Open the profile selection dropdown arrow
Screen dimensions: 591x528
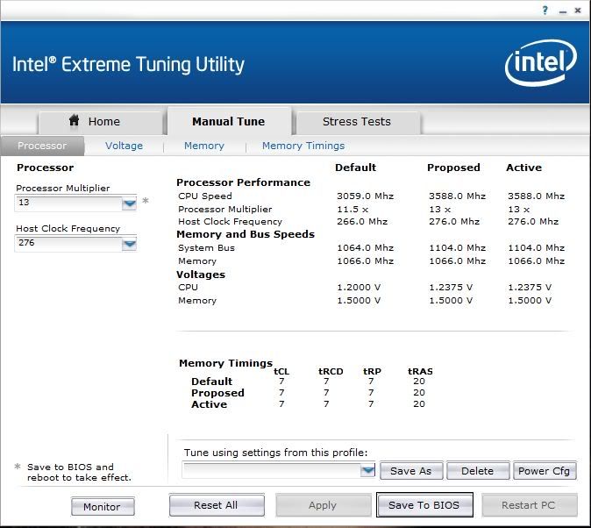point(368,470)
